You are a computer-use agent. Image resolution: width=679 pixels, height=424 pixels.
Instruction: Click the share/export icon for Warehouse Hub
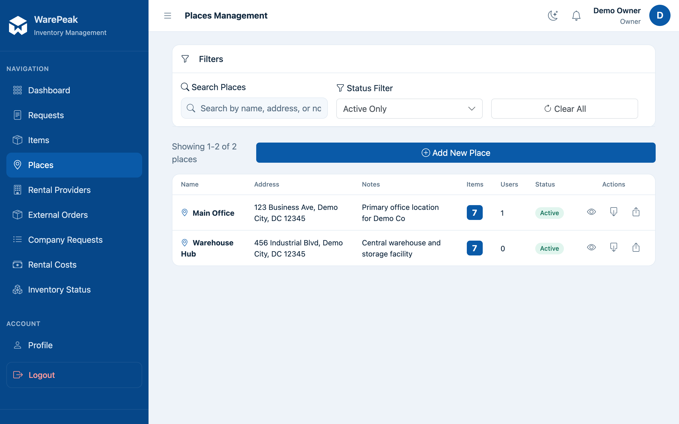click(636, 248)
